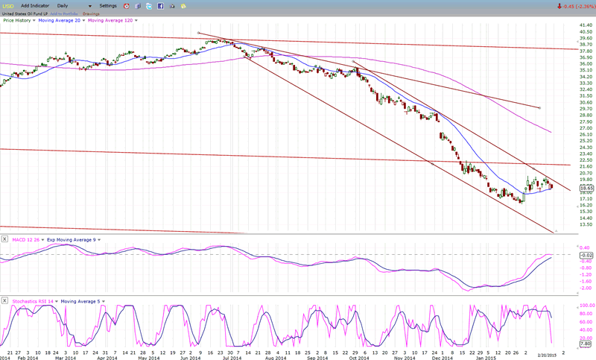Viewport: 596px width, 360px height.
Task: Click the red target icon in toolbar
Action: coord(125,5)
